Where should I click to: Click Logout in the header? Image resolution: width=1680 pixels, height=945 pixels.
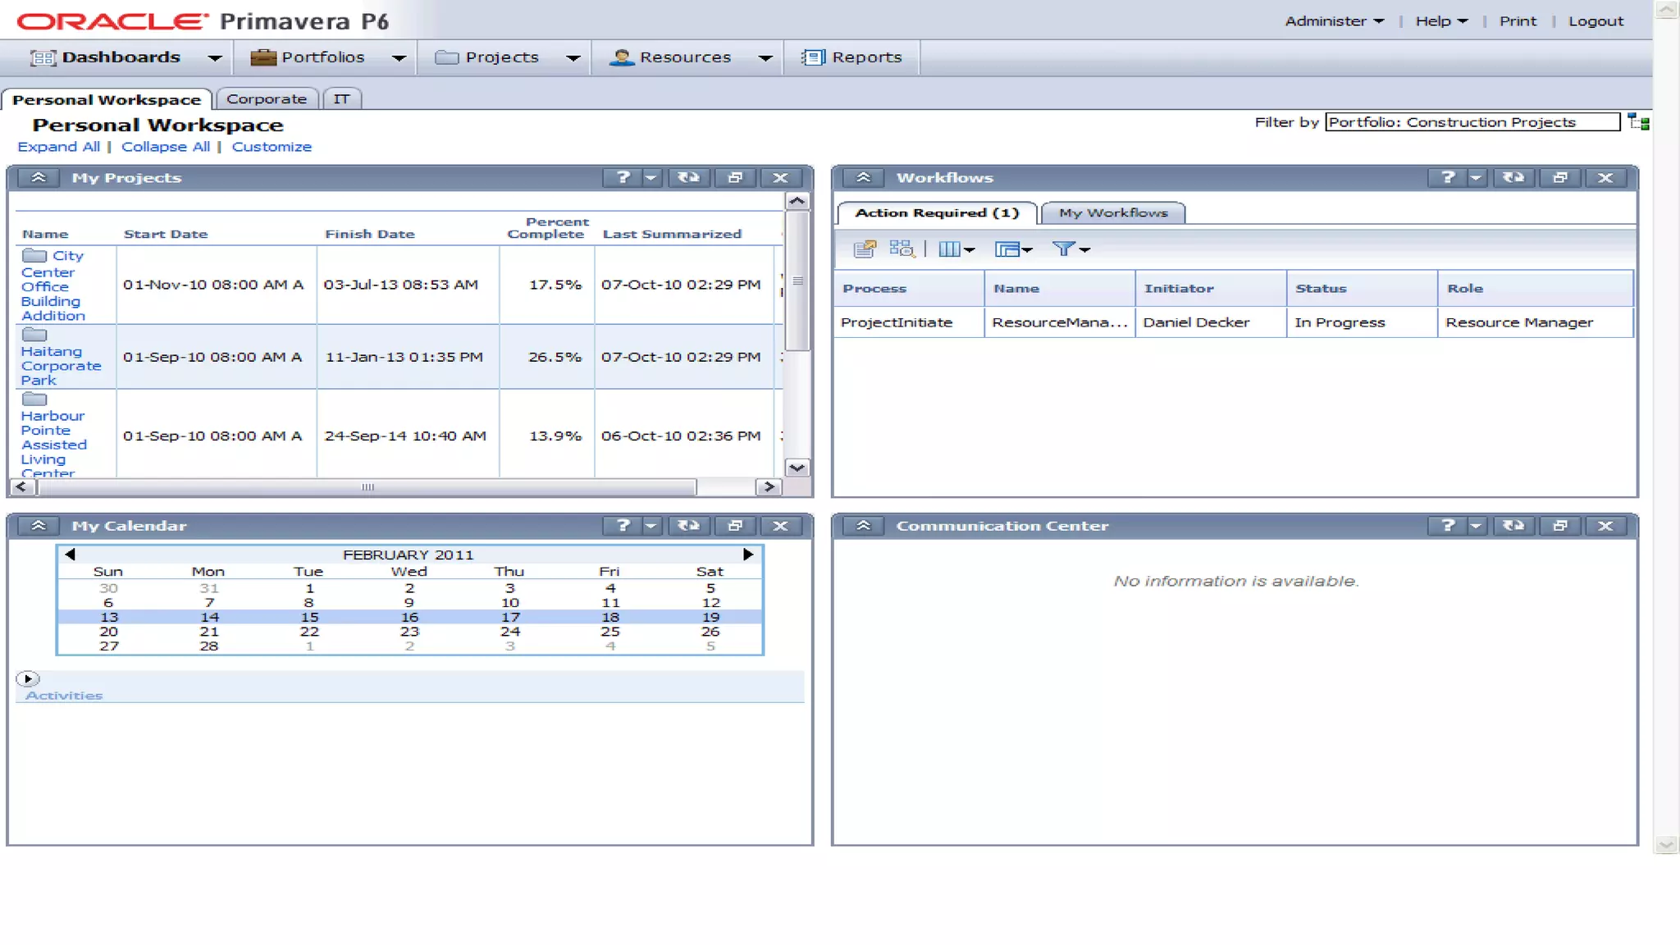1596,21
